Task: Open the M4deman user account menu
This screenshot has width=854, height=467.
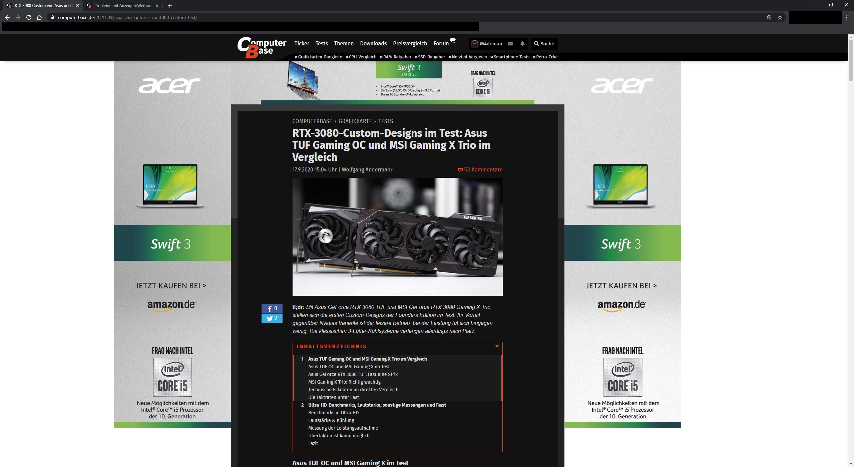Action: tap(487, 44)
